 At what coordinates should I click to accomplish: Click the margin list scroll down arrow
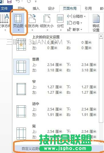coord(101,142)
